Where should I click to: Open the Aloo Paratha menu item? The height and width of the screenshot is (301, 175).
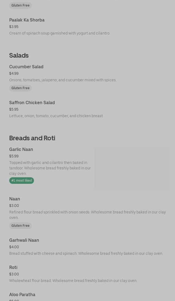click(x=22, y=295)
